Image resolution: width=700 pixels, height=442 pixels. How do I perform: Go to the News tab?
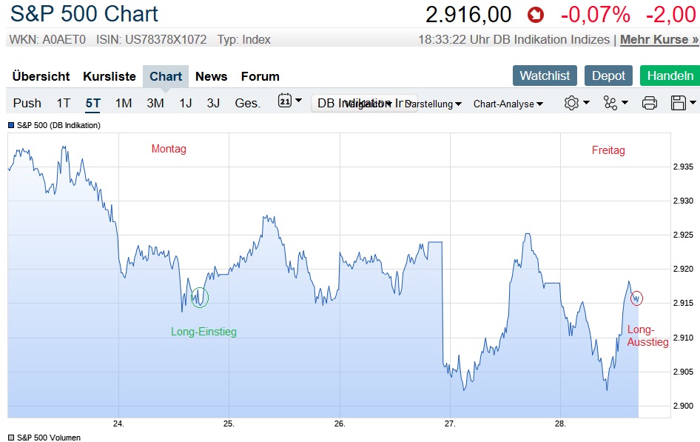(211, 76)
